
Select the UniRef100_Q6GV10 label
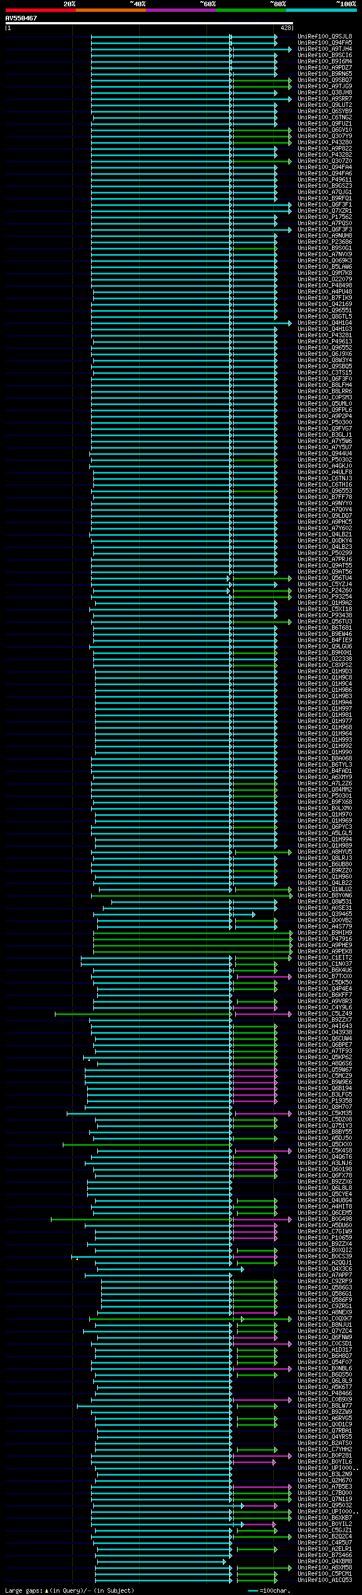coord(325,130)
